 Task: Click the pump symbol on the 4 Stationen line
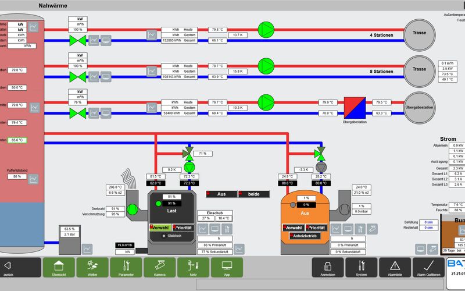click(266, 30)
